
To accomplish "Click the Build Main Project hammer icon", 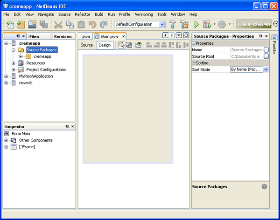I will click(x=173, y=24).
